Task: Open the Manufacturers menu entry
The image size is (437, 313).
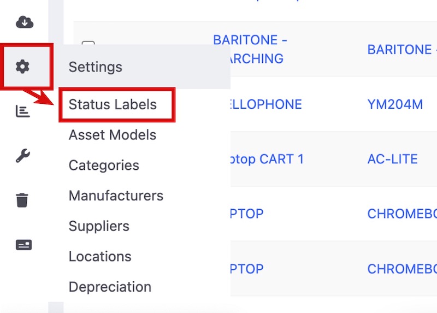Action: tap(116, 196)
